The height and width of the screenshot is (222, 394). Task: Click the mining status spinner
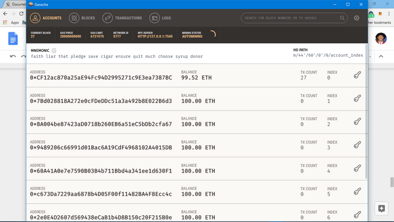212,34
